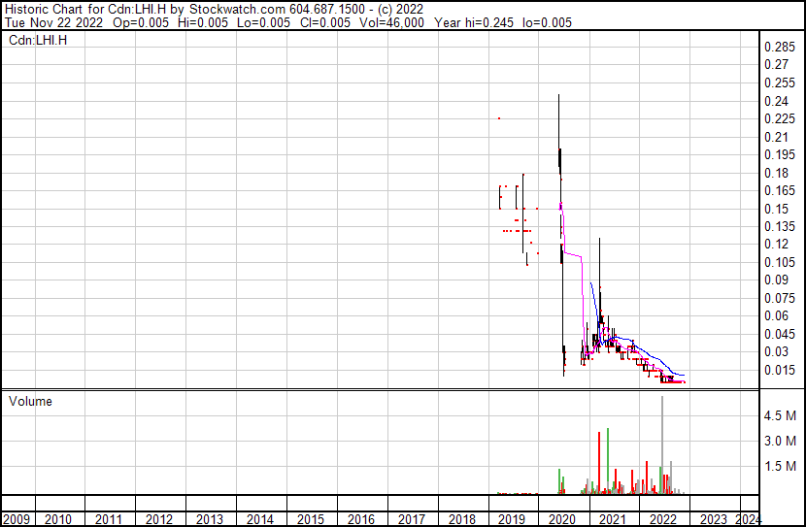Click the 0.03 price axis value
This screenshot has height=527, width=806.
pos(776,352)
